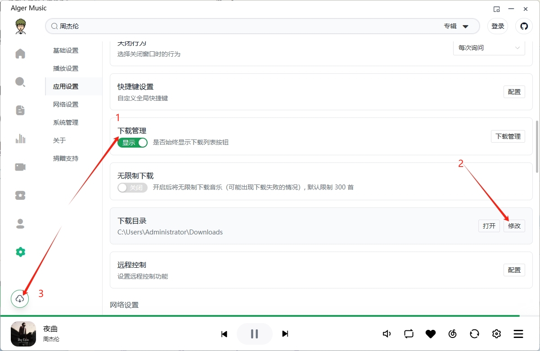Click the heart favorite icon
The height and width of the screenshot is (351, 540).
point(431,334)
